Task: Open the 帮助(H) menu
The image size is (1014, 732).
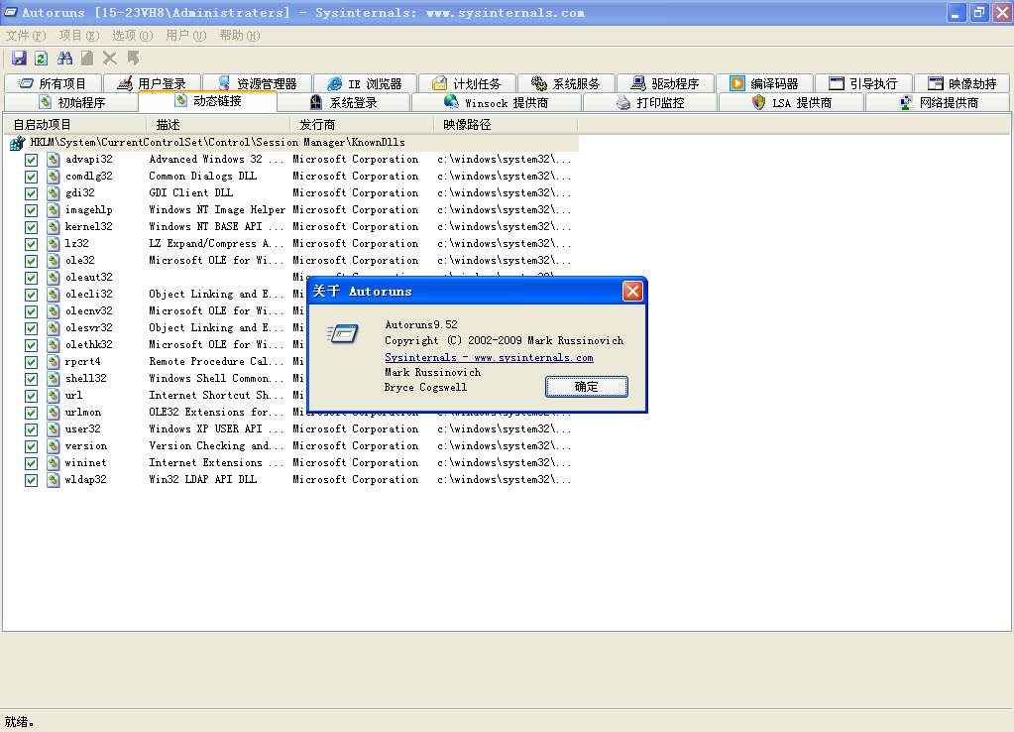Action: [x=239, y=35]
